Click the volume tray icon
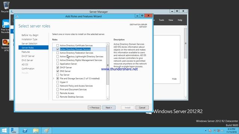 [223, 131]
